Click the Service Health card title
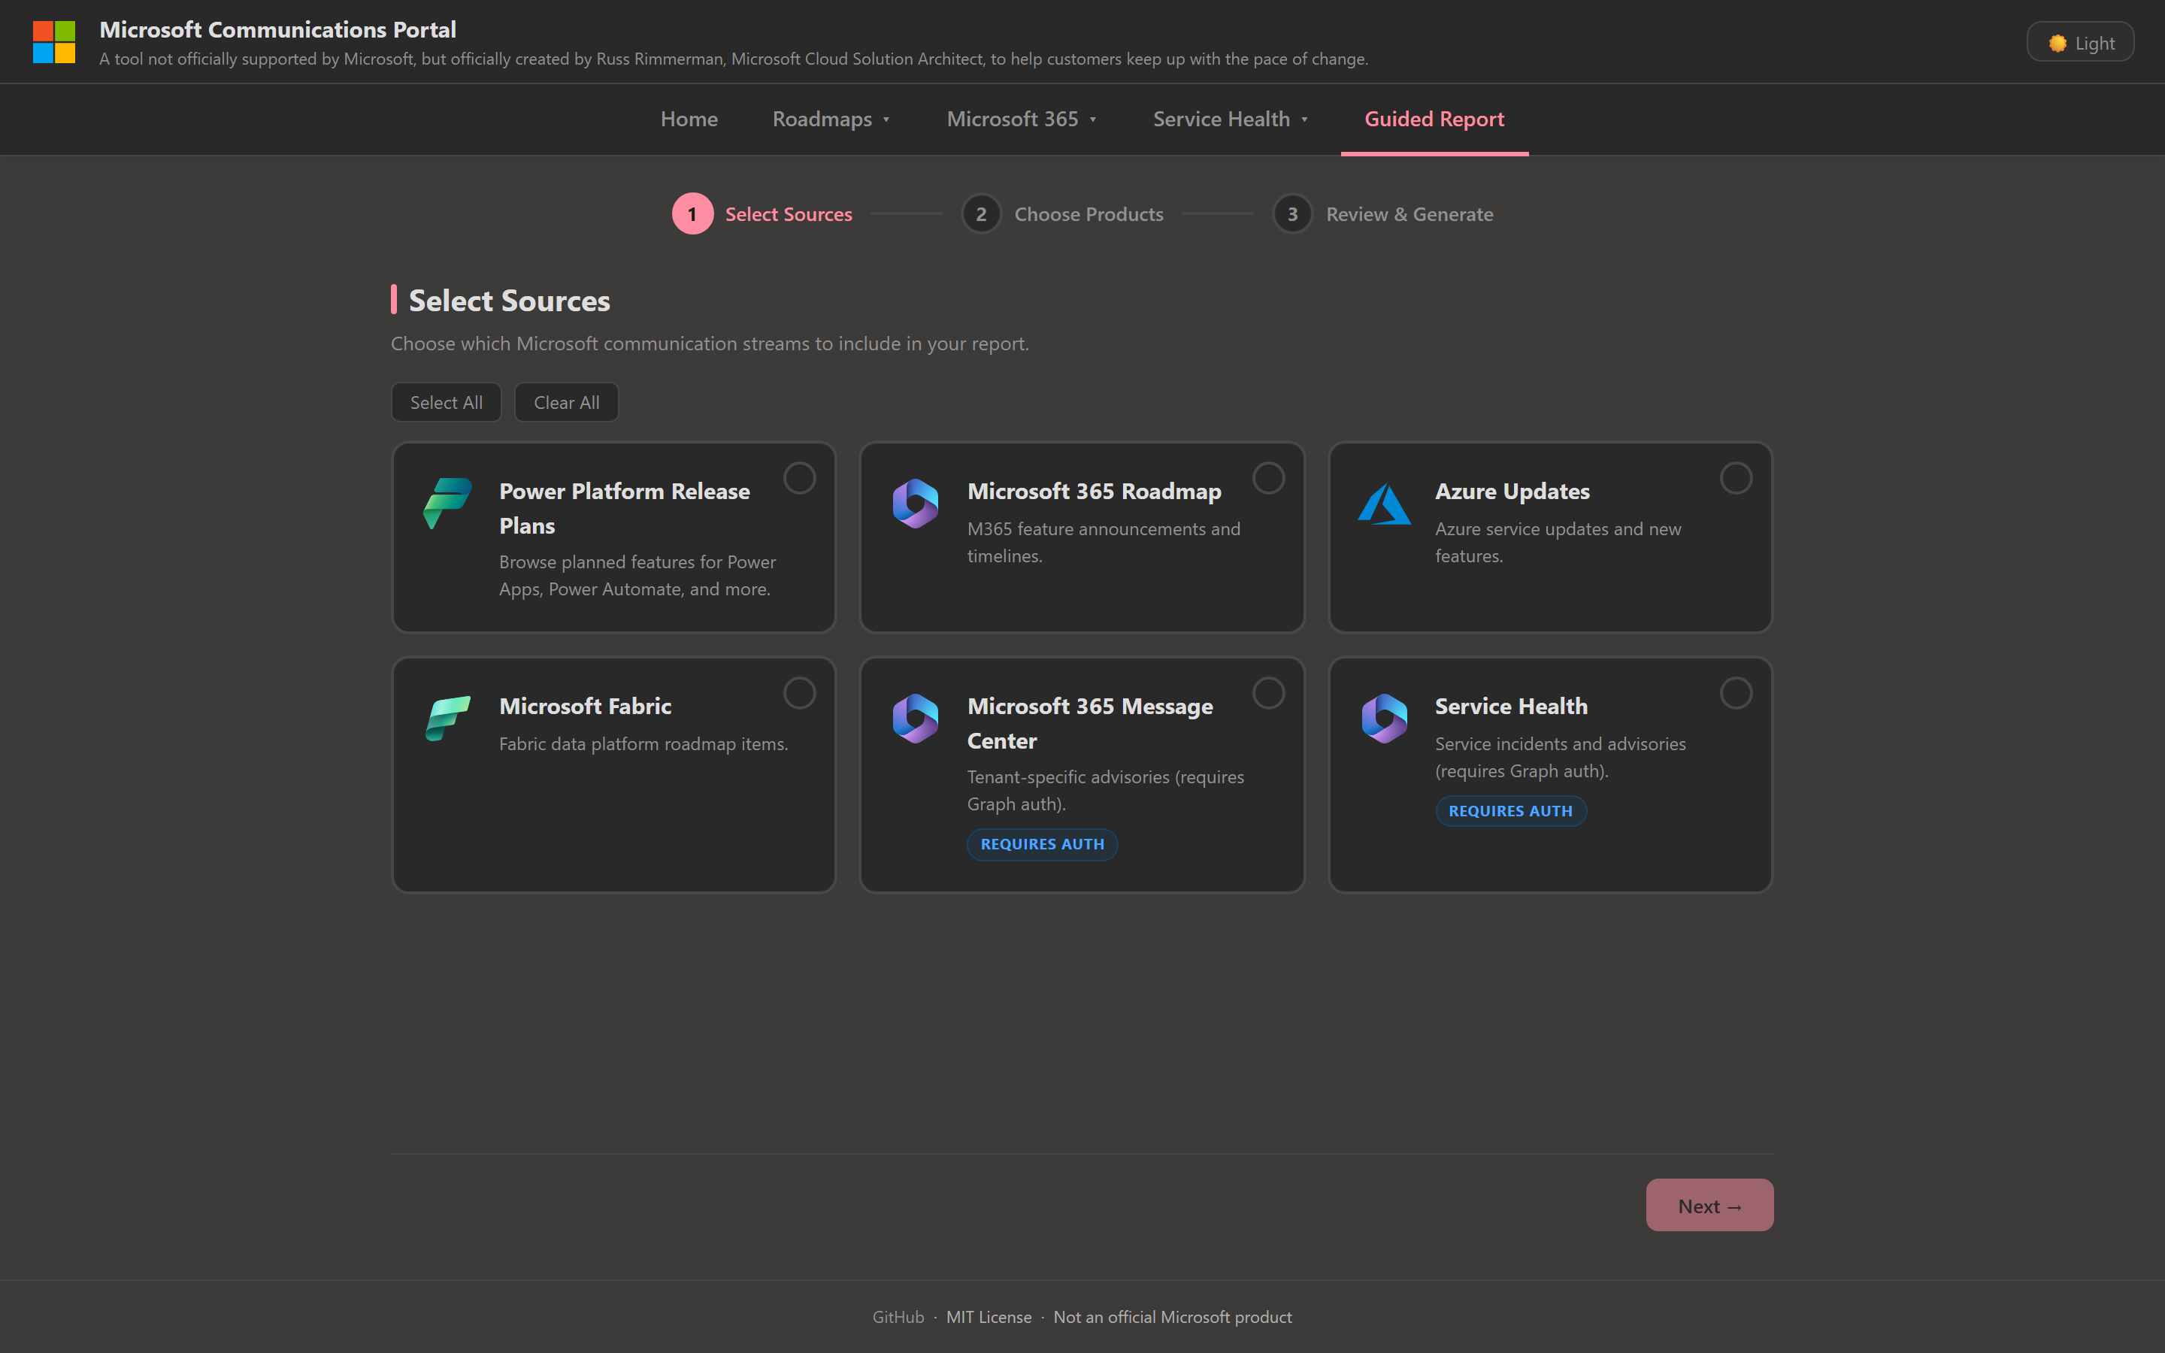2165x1353 pixels. 1511,706
